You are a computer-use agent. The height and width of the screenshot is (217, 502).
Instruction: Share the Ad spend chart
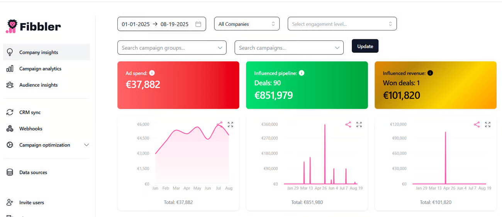click(220, 124)
